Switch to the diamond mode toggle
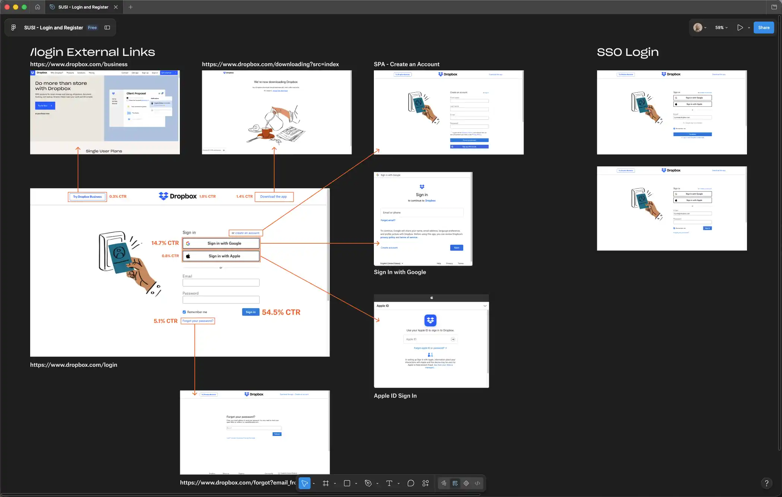The width and height of the screenshot is (782, 497). (x=466, y=483)
